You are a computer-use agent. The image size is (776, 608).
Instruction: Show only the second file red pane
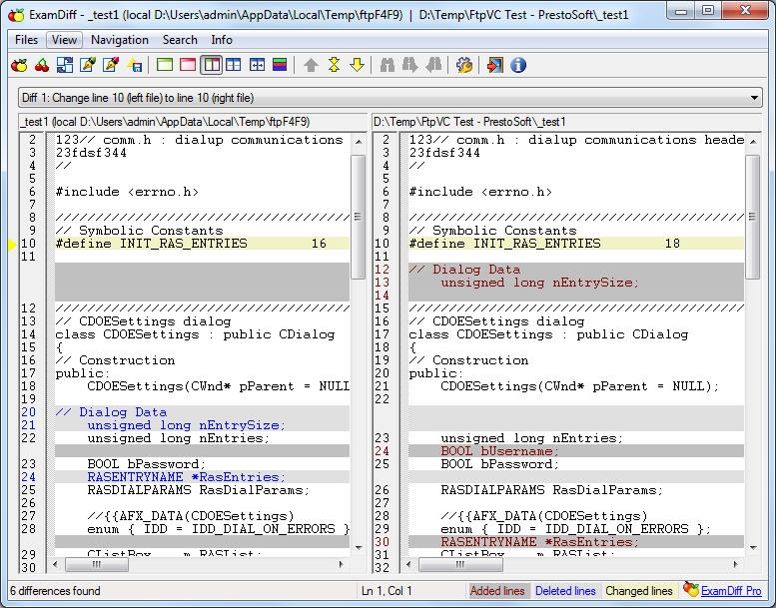pyautogui.click(x=188, y=65)
